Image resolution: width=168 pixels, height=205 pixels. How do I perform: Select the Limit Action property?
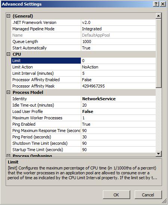pyautogui.click(x=46, y=67)
